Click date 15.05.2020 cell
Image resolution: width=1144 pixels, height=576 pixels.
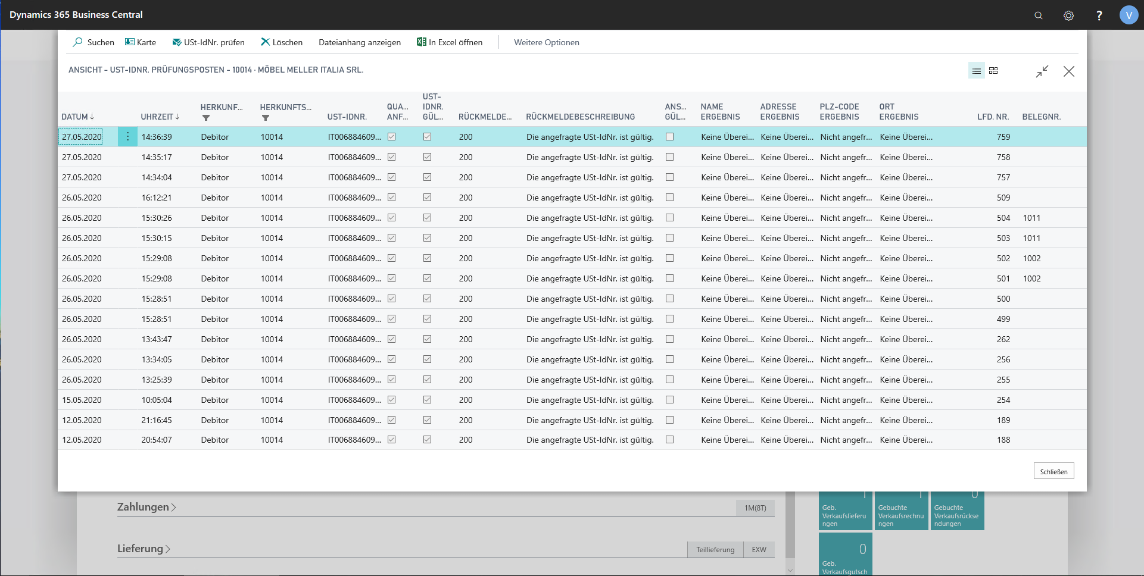tap(82, 400)
